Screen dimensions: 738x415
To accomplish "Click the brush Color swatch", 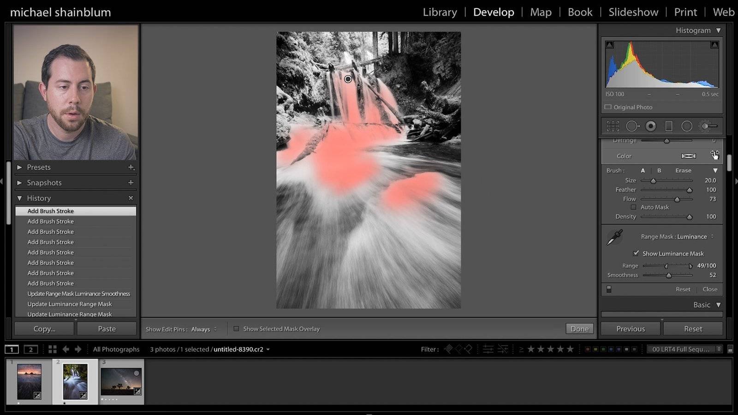I will [x=688, y=156].
